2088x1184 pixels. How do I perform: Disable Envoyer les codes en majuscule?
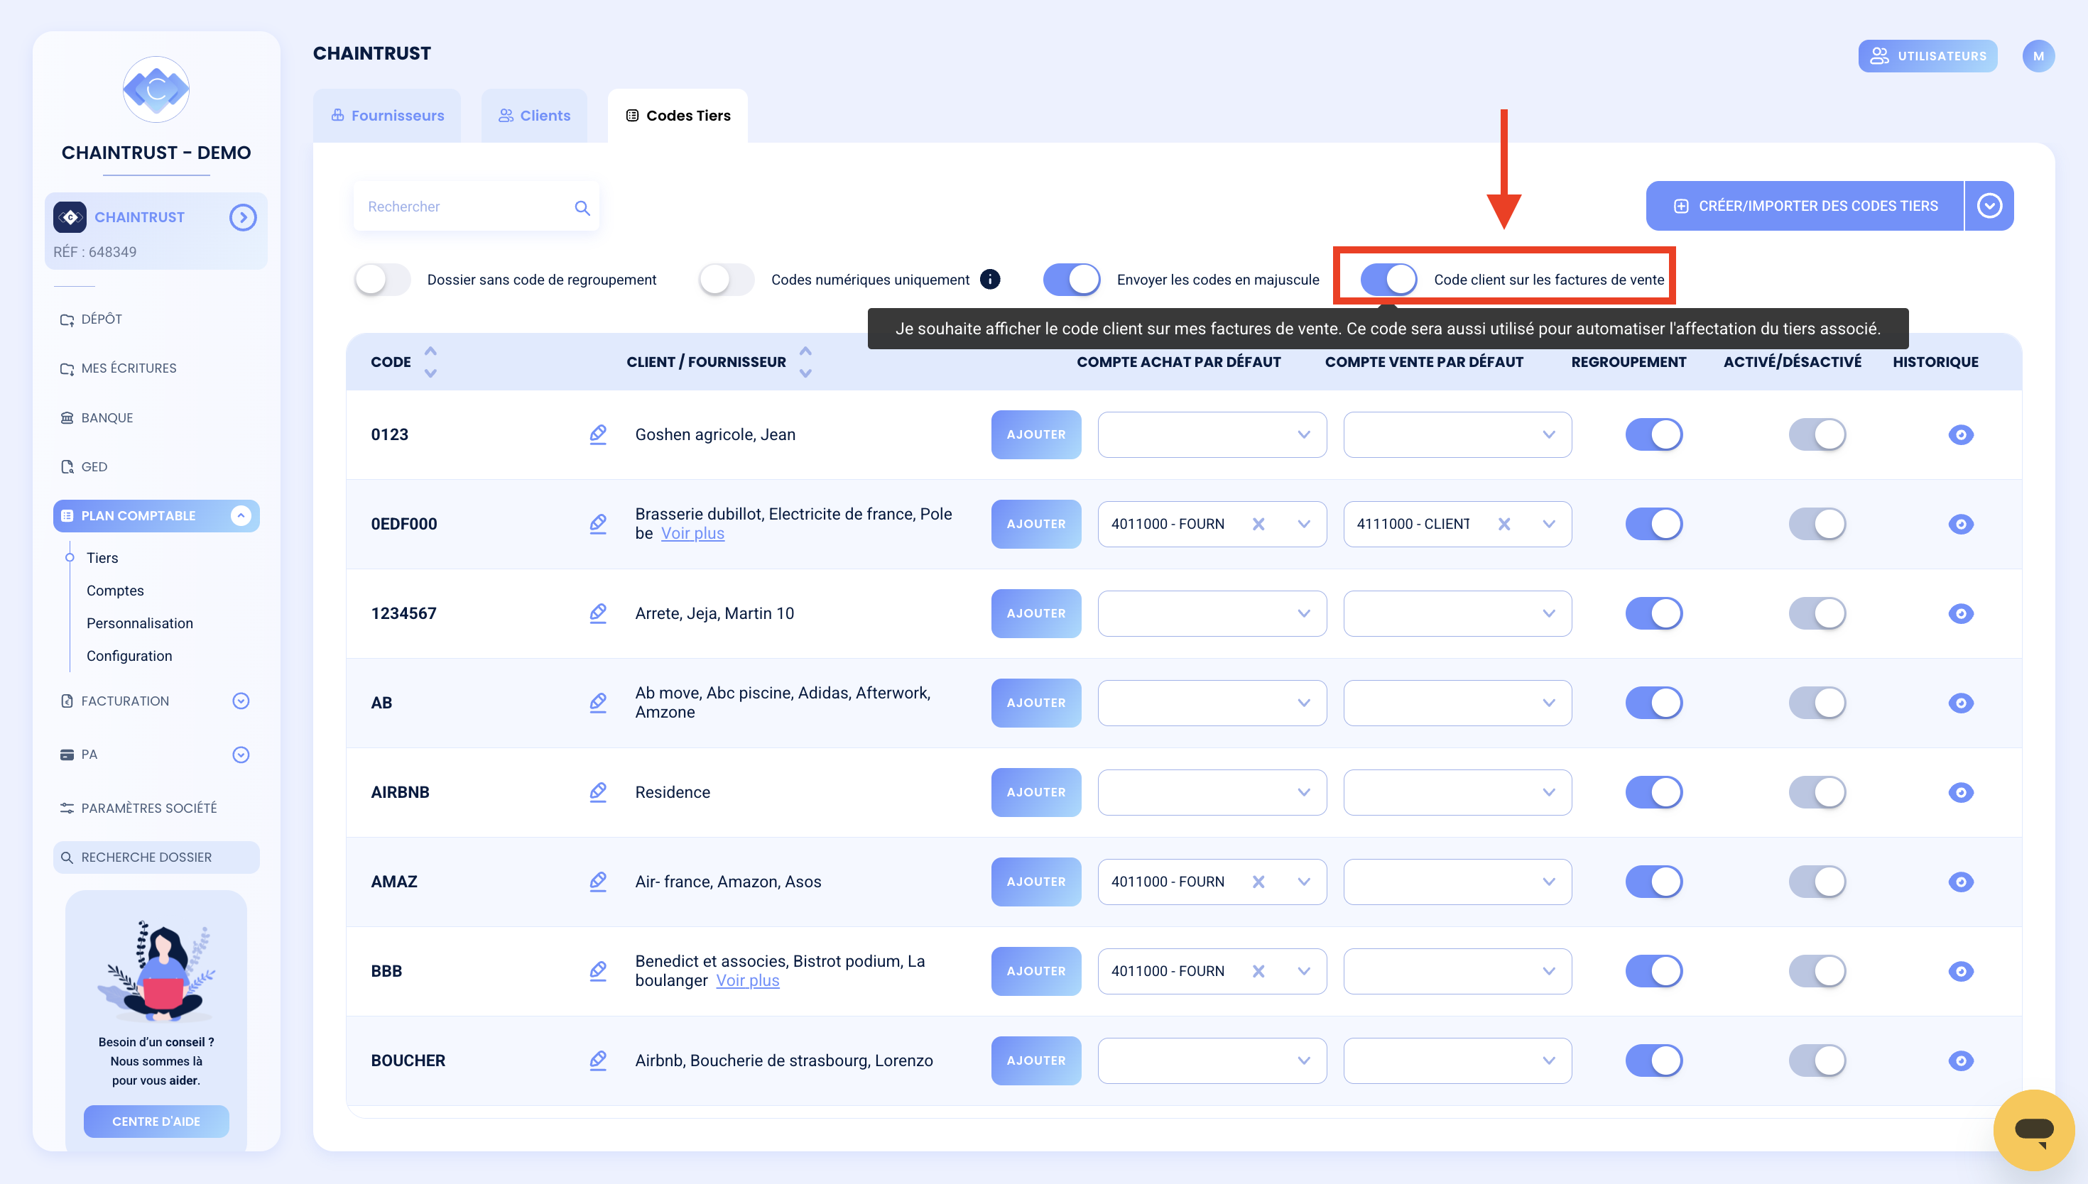[x=1071, y=279]
